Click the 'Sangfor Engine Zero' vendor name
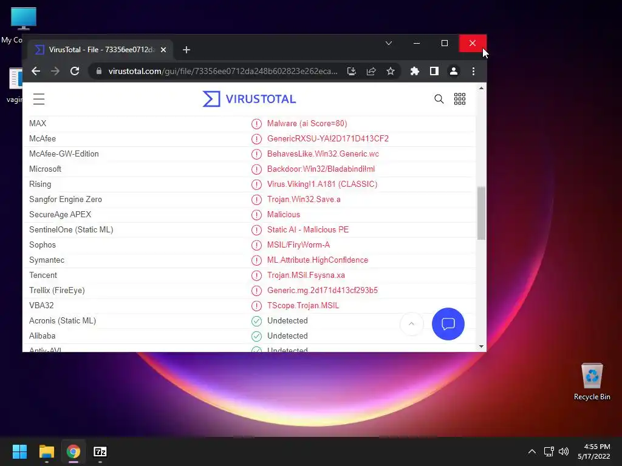 (x=66, y=199)
